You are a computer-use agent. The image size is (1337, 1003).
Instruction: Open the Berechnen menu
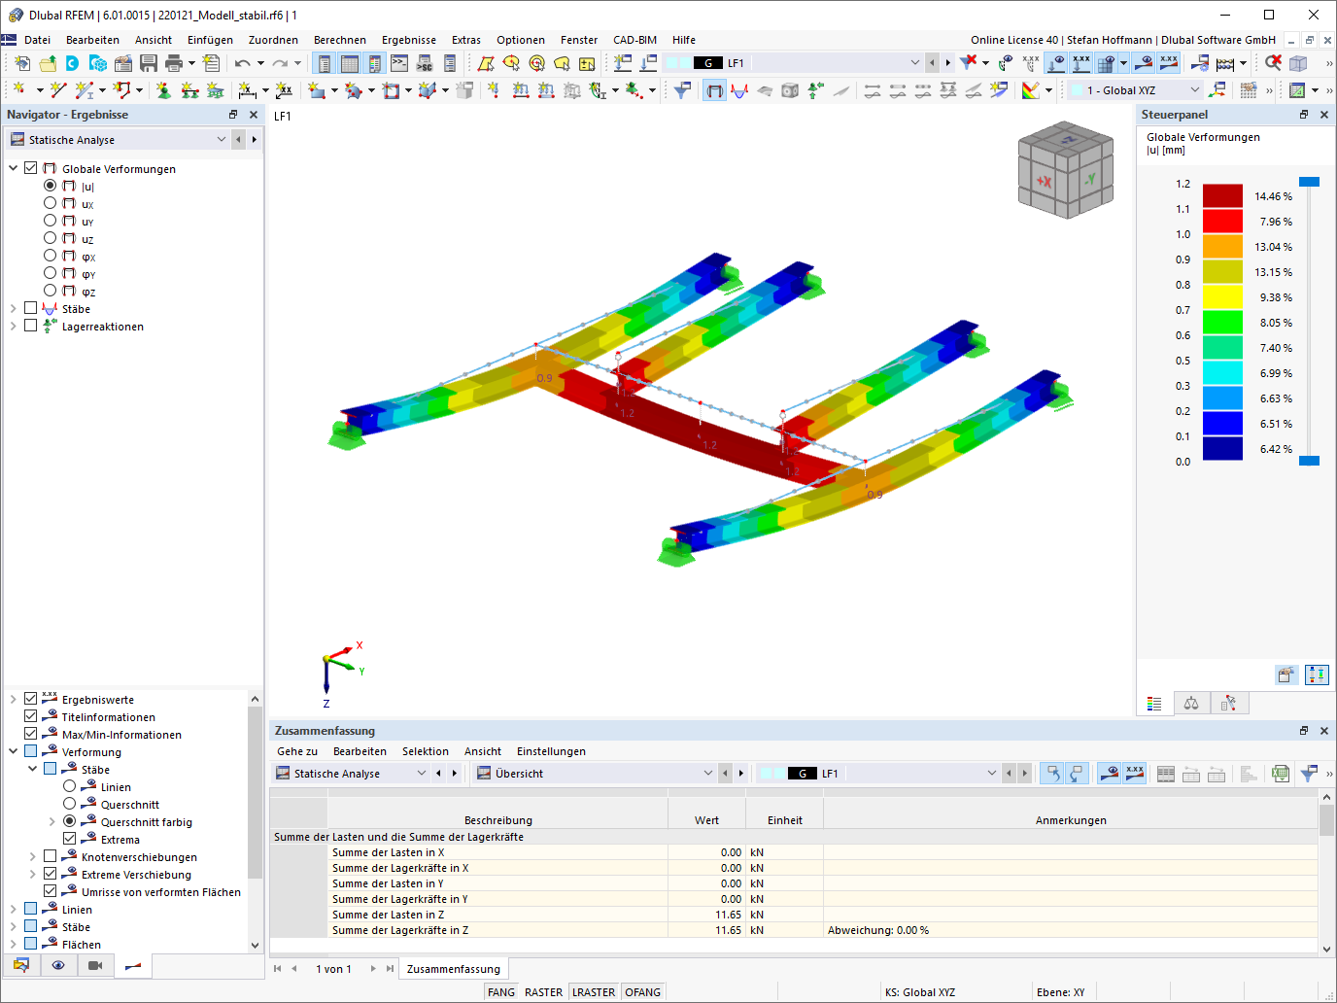click(x=340, y=40)
